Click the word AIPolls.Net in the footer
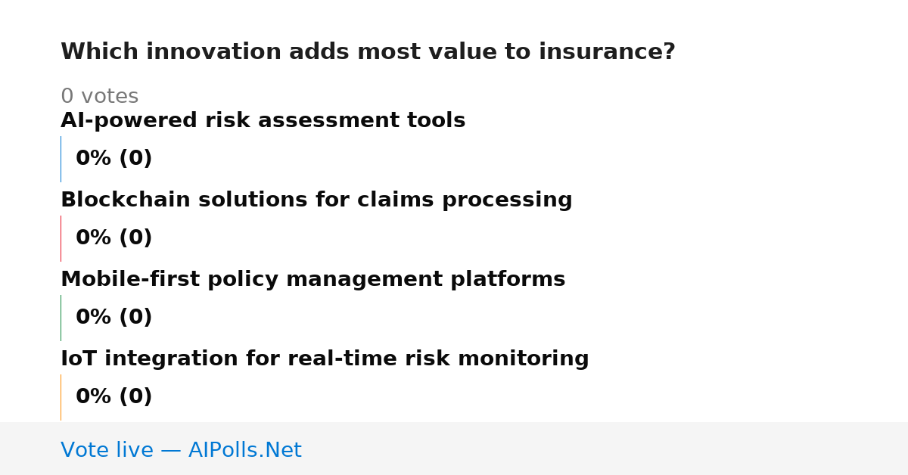Screen dimensions: 908x475 tap(244, 450)
